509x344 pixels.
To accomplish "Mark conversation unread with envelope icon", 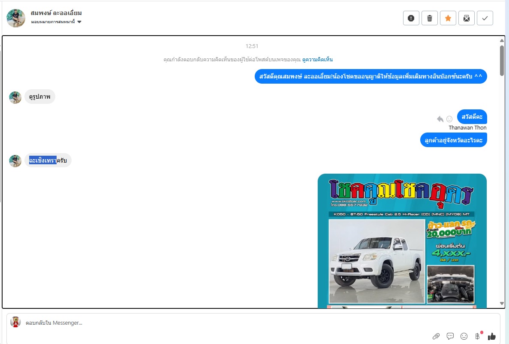I will pyautogui.click(x=467, y=18).
